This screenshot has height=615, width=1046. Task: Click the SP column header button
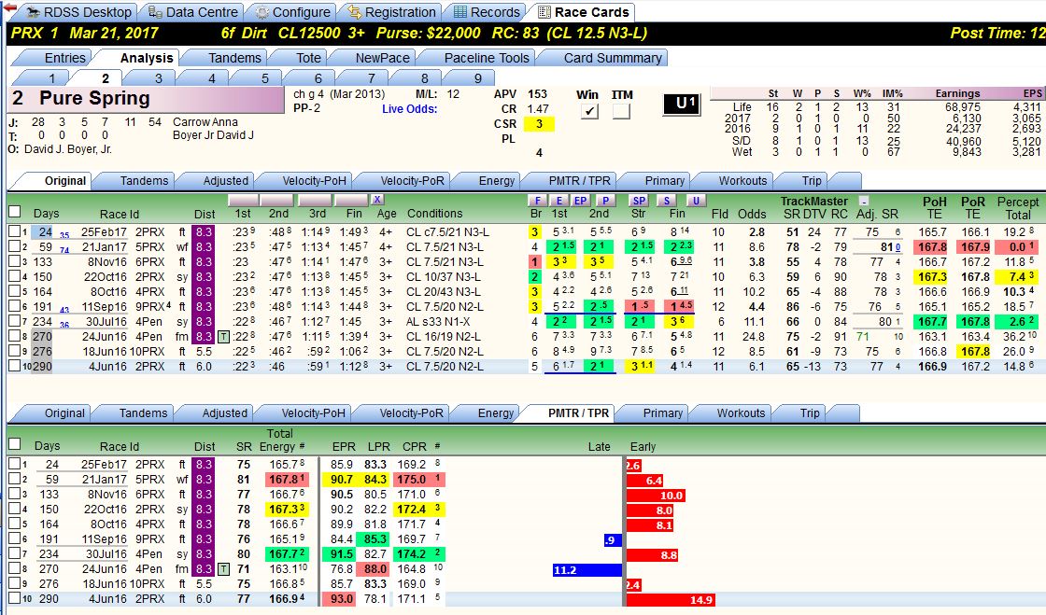(639, 200)
